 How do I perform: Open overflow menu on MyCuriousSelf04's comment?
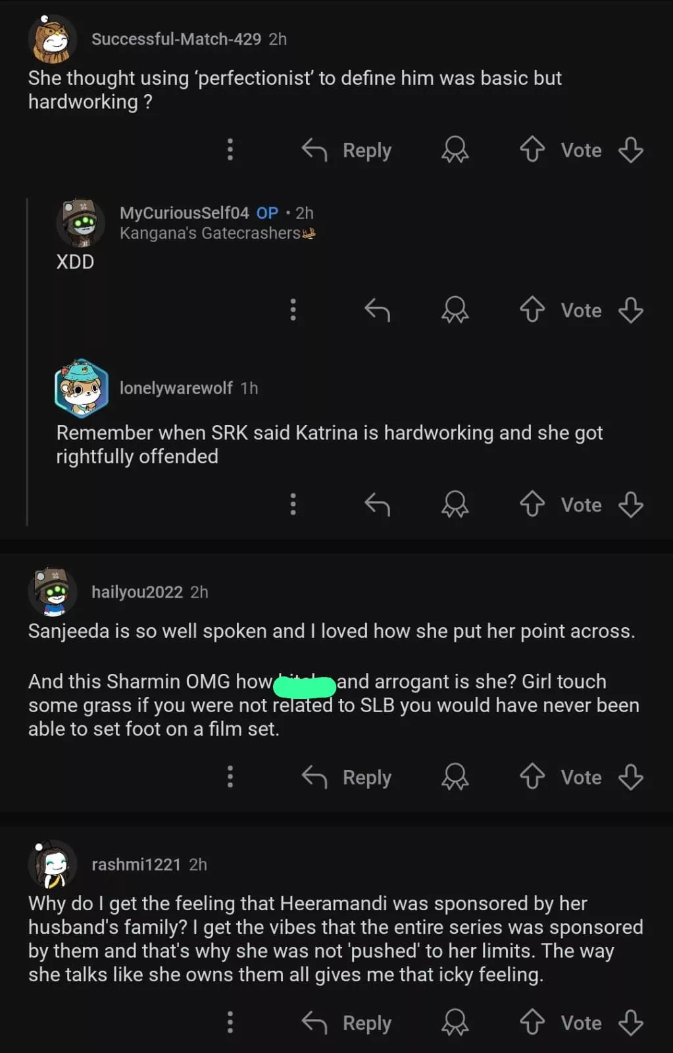click(x=293, y=309)
